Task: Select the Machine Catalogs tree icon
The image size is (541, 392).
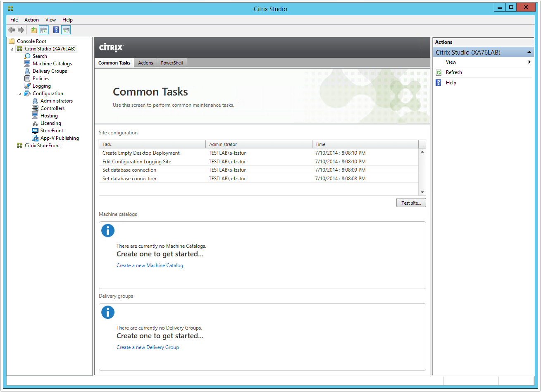Action: [27, 64]
